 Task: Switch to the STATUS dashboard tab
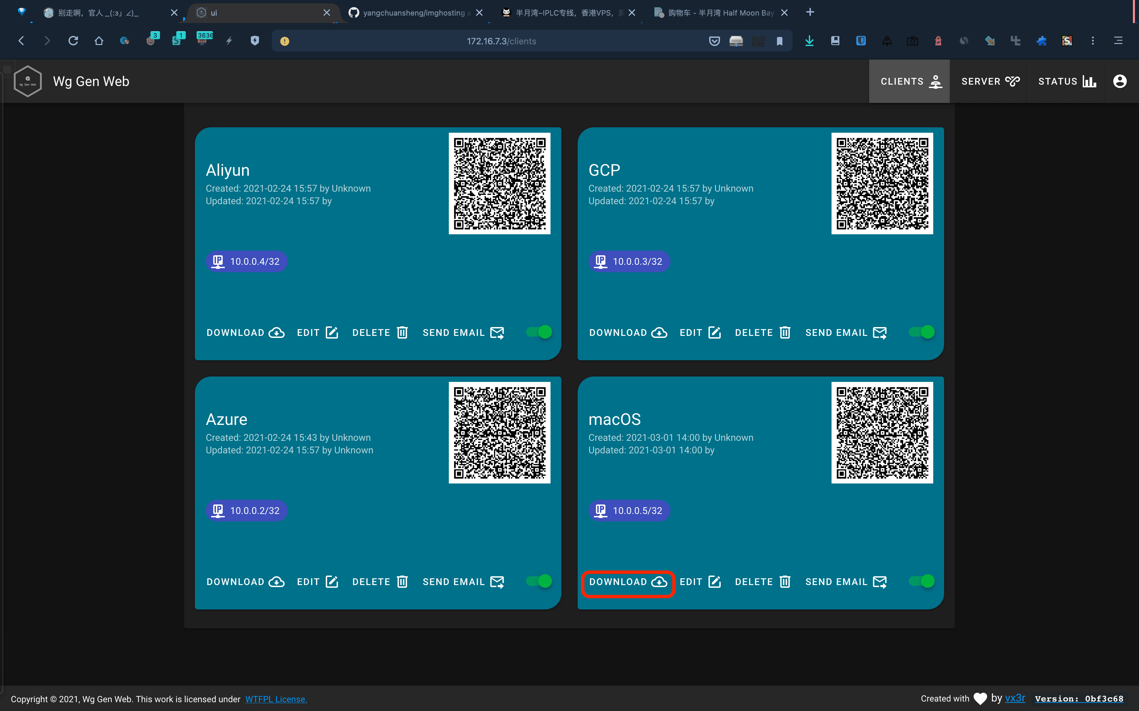tap(1066, 81)
